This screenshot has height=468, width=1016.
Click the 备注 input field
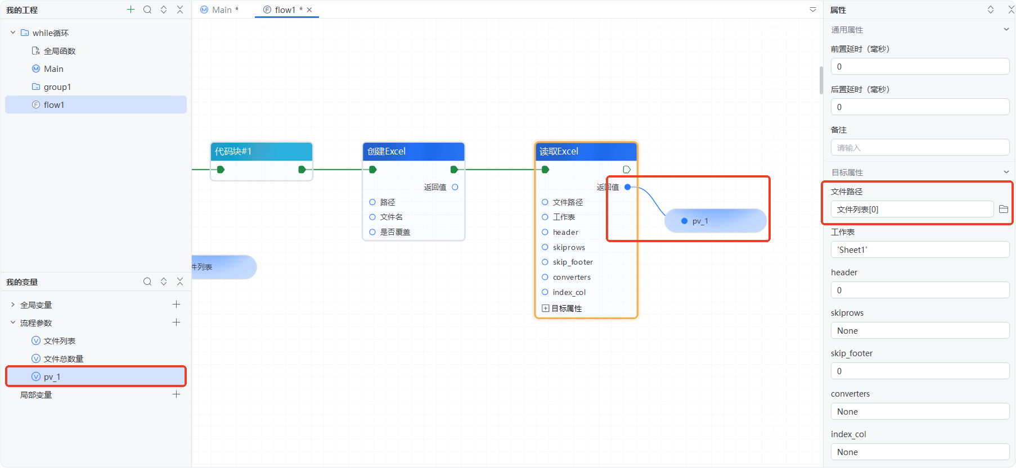920,147
